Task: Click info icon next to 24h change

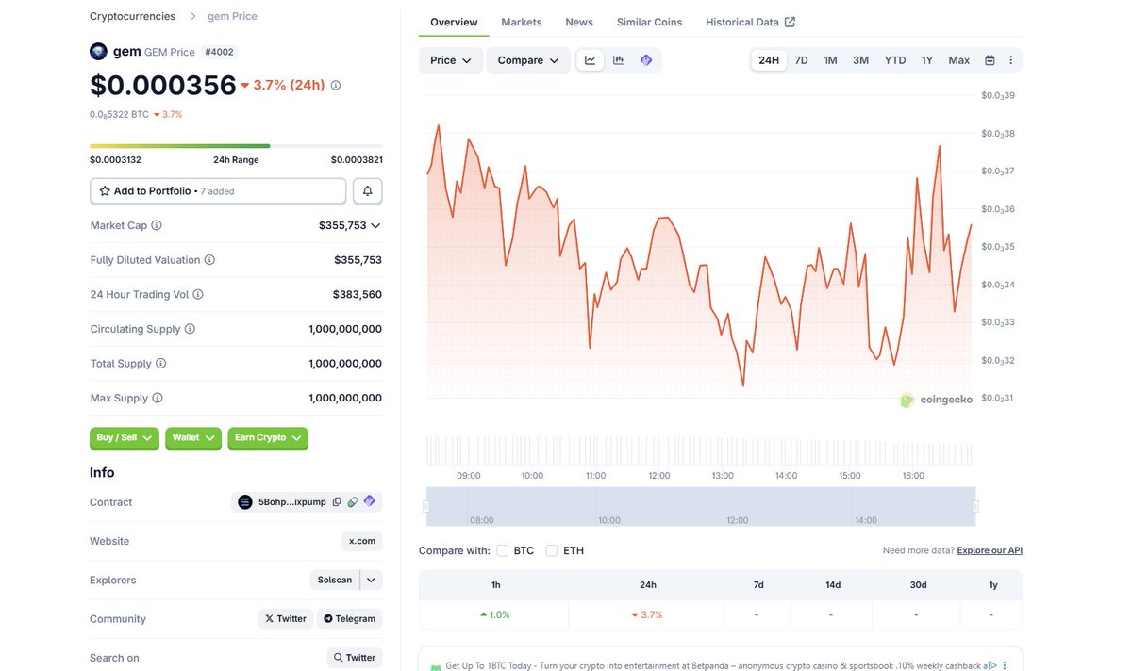Action: (x=336, y=85)
